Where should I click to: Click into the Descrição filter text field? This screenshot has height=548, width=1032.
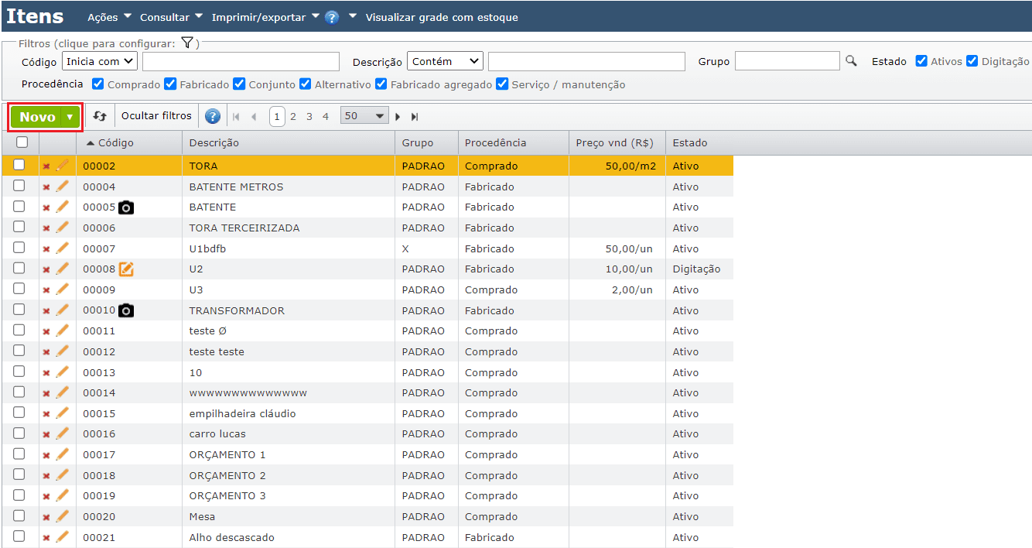pyautogui.click(x=586, y=61)
